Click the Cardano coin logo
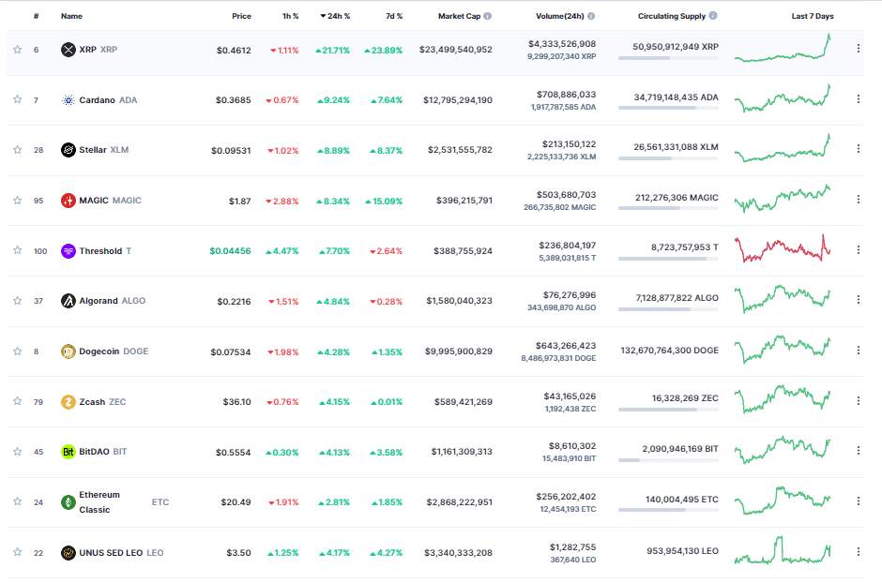 pos(68,100)
